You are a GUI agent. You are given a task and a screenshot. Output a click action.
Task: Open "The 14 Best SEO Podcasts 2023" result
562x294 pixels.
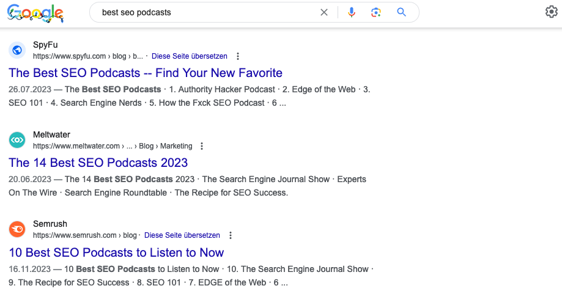(98, 163)
